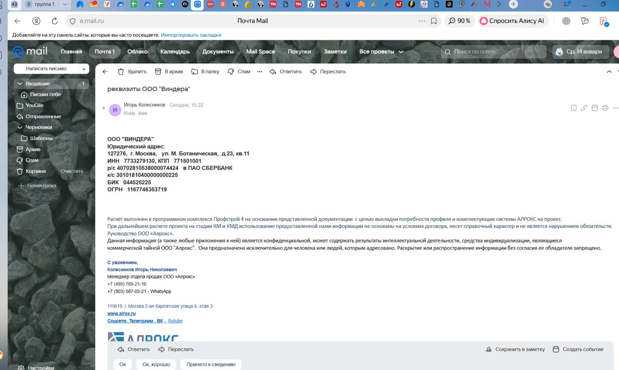Click the Импортировать закладки link
The height and width of the screenshot is (370, 619).
(191, 35)
